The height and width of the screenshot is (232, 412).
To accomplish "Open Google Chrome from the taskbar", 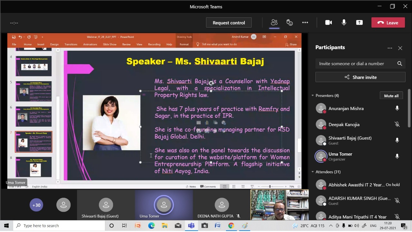I will [231, 226].
